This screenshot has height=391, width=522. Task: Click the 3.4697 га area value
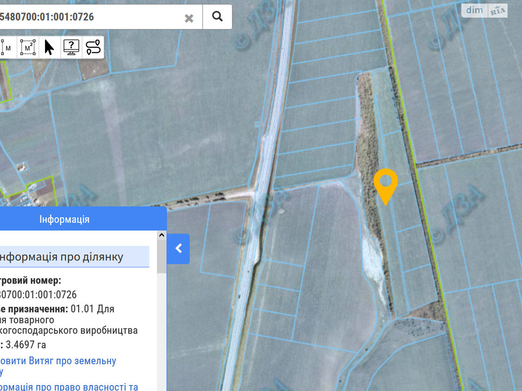click(x=26, y=345)
